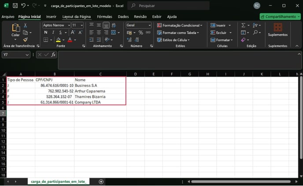
Task: Click the Sort and Filter icon
Action: tap(255, 25)
